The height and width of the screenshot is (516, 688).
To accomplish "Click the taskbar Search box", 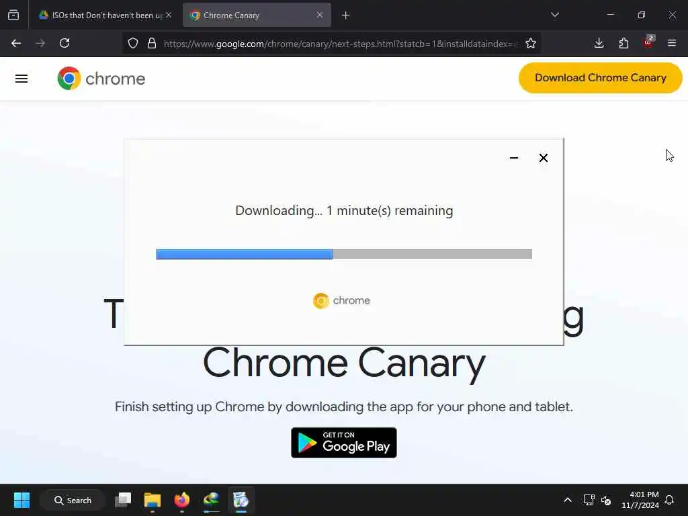I will tap(73, 500).
